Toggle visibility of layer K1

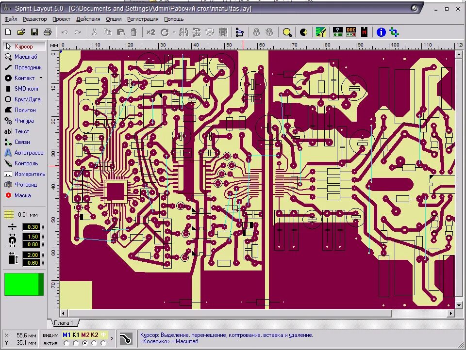76,335
